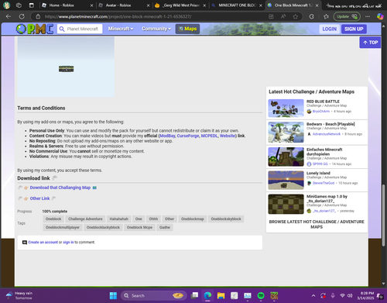Click the Planet Minecraft search field
Screen dimensions: 387x303
click(x=80, y=29)
